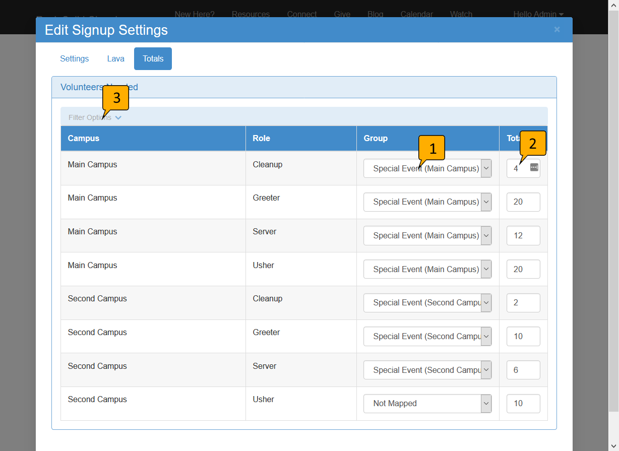Switch to the Settings tab

click(x=74, y=58)
